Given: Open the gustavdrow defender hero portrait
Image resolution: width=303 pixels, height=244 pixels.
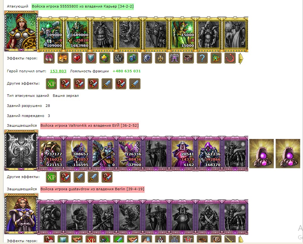Looking at the screenshot, I should (21, 213).
